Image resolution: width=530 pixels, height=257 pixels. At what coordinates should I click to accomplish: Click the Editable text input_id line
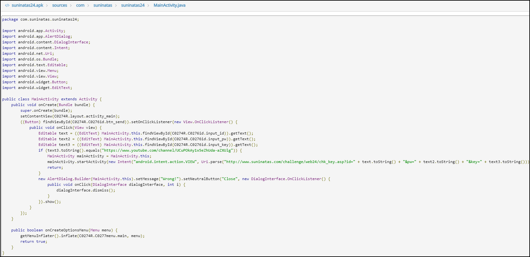[x=146, y=133]
